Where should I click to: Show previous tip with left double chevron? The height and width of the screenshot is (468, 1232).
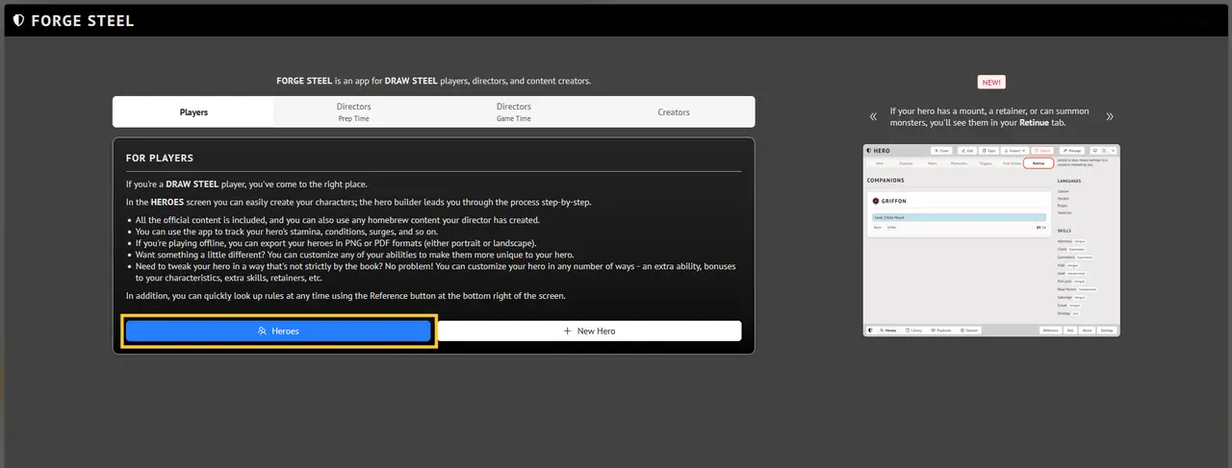[873, 116]
